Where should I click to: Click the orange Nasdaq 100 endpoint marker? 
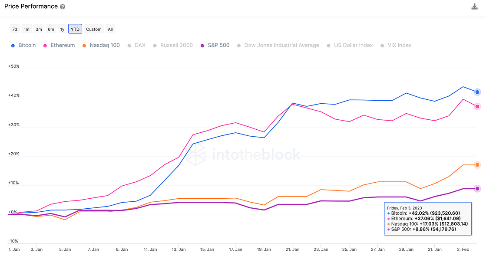click(x=477, y=165)
